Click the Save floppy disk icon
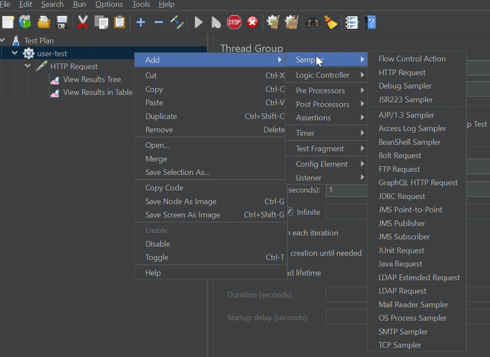Screen dimensions: 490x357 pos(62,22)
